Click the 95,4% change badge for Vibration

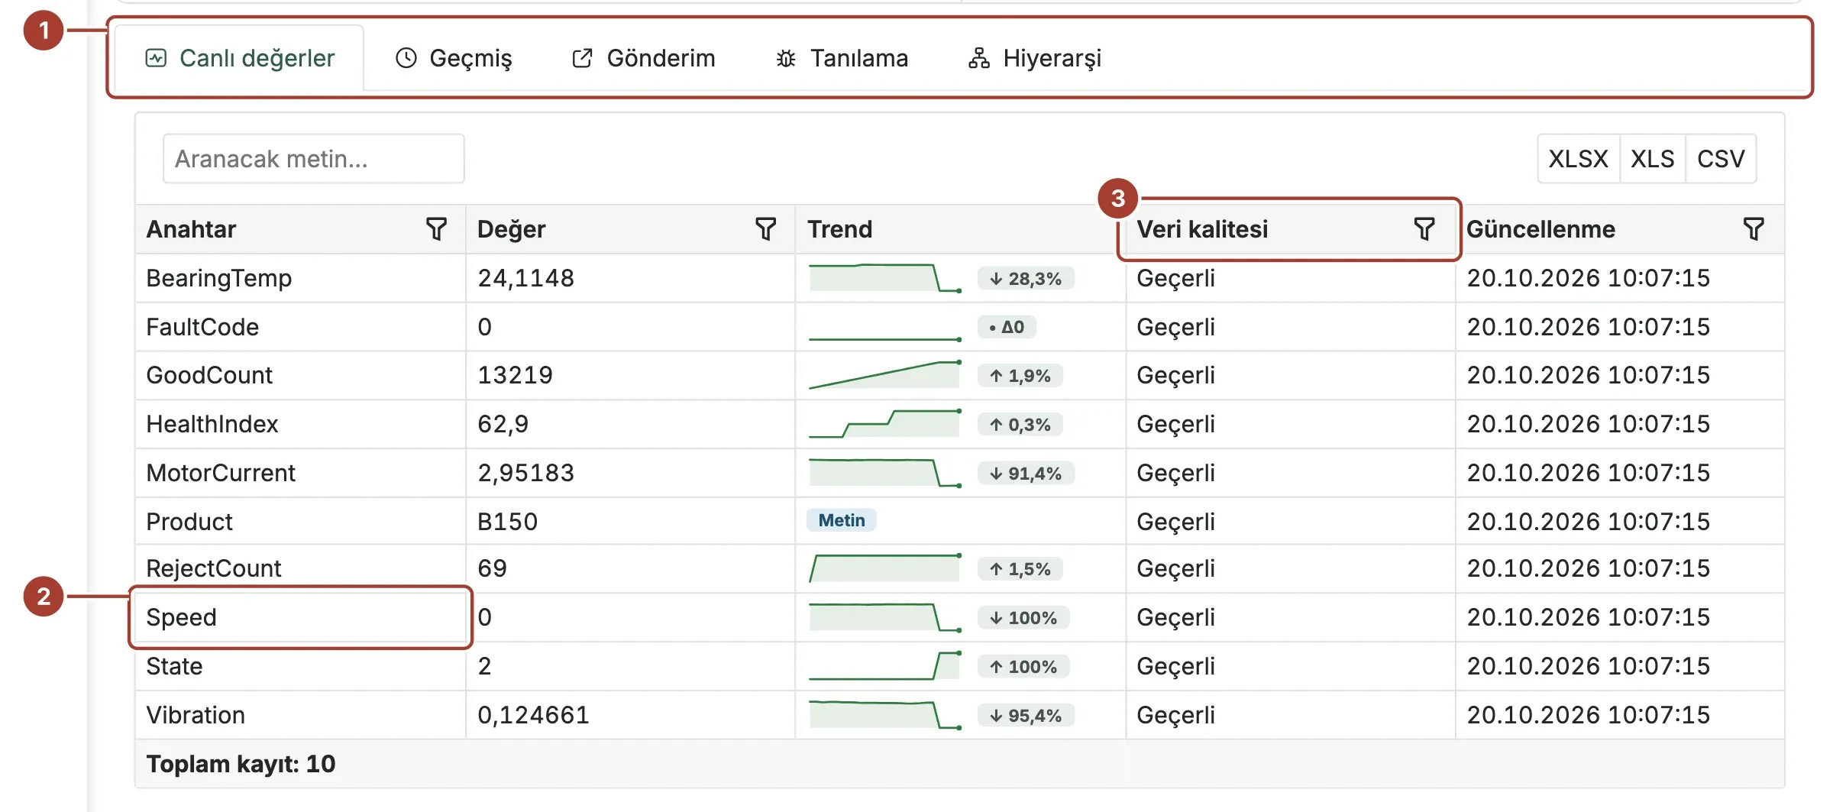(x=1026, y=716)
